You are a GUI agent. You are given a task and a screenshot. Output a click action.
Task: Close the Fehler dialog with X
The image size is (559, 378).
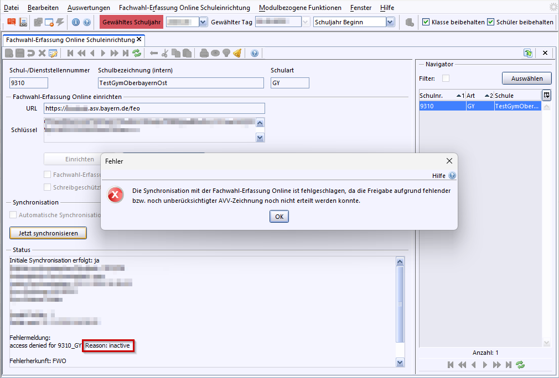tap(449, 161)
